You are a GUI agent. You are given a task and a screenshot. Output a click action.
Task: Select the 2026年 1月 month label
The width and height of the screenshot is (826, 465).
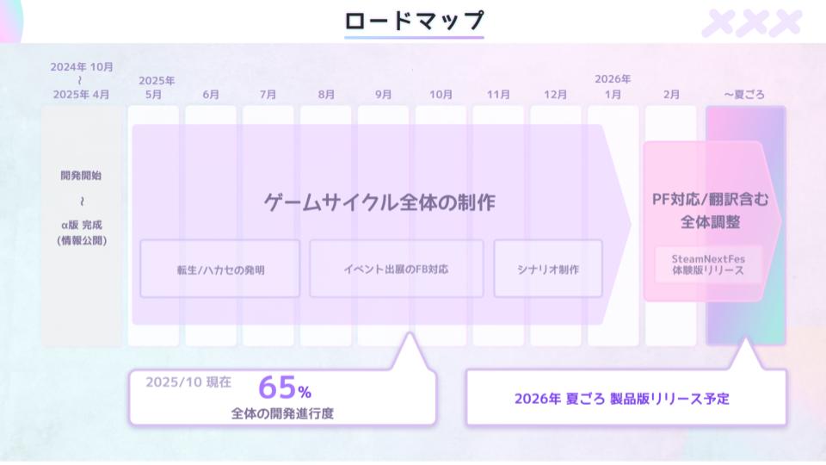(613, 88)
